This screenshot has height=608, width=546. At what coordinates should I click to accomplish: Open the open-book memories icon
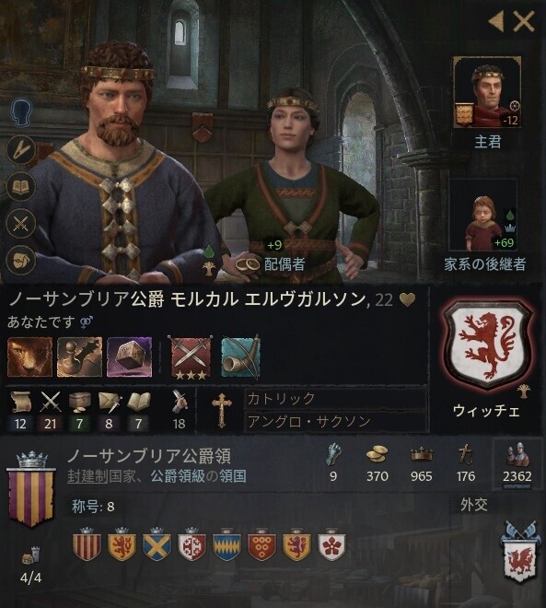pyautogui.click(x=21, y=186)
